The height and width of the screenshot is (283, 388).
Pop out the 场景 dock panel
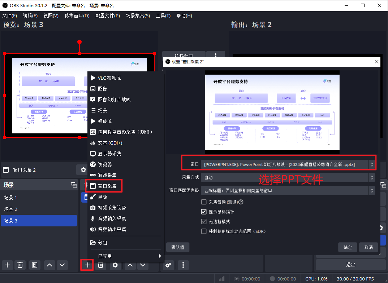pos(74,185)
